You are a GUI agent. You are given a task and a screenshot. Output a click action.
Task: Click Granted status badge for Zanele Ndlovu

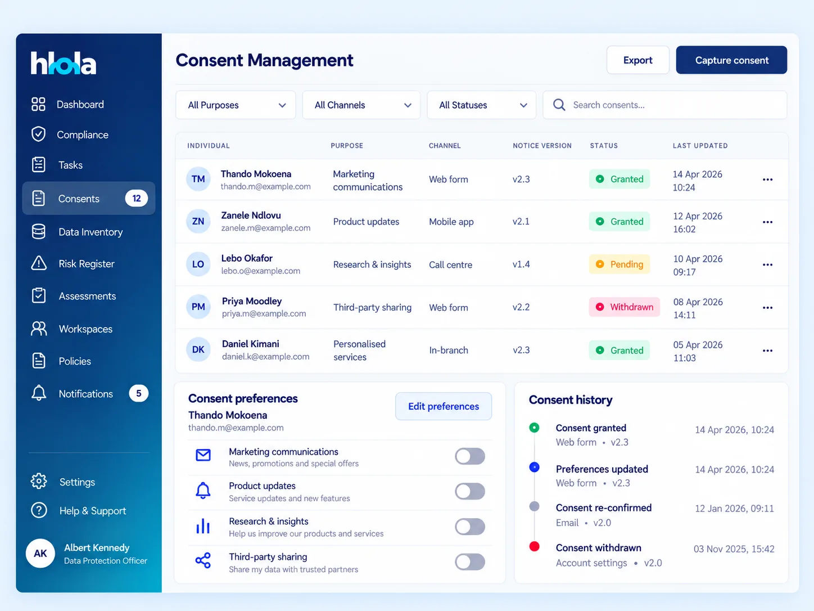619,222
